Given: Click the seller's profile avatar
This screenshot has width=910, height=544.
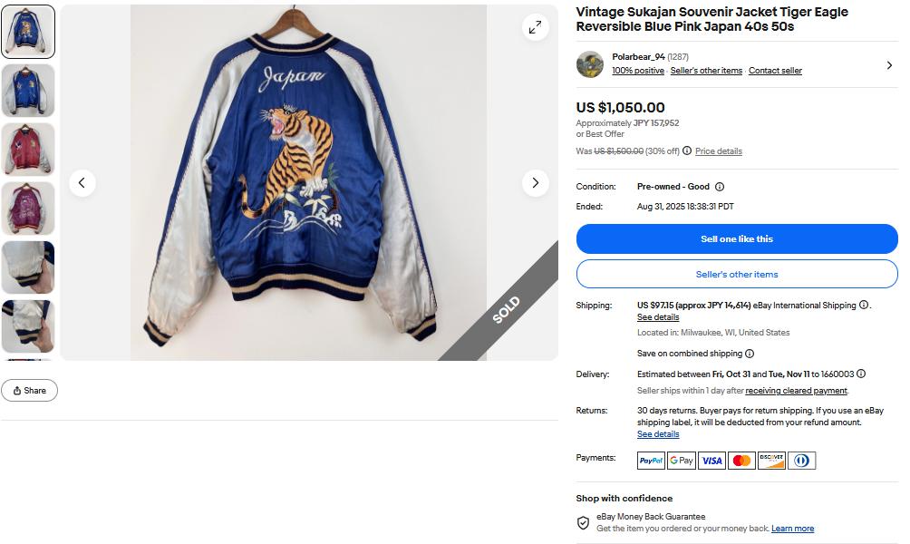Looking at the screenshot, I should (x=590, y=64).
